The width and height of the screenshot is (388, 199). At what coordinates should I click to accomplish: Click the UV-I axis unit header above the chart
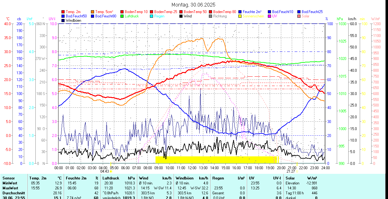tap(52, 19)
